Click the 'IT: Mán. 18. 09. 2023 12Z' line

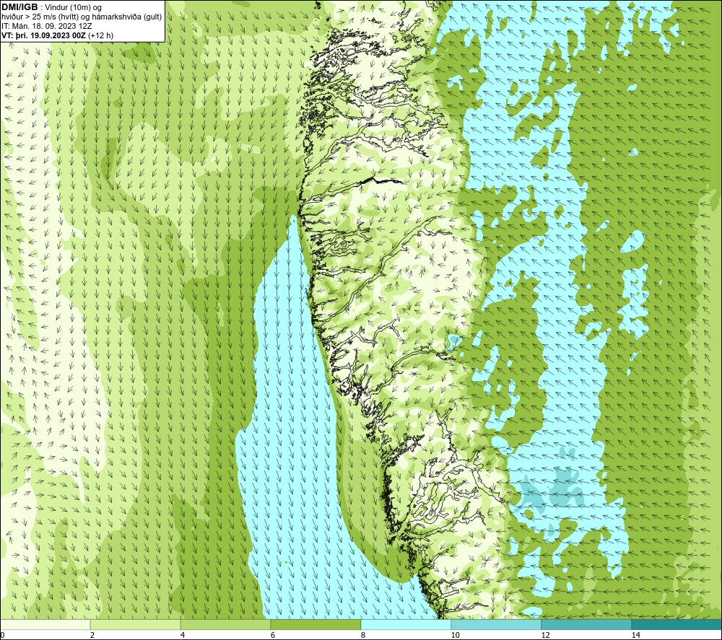46,26
